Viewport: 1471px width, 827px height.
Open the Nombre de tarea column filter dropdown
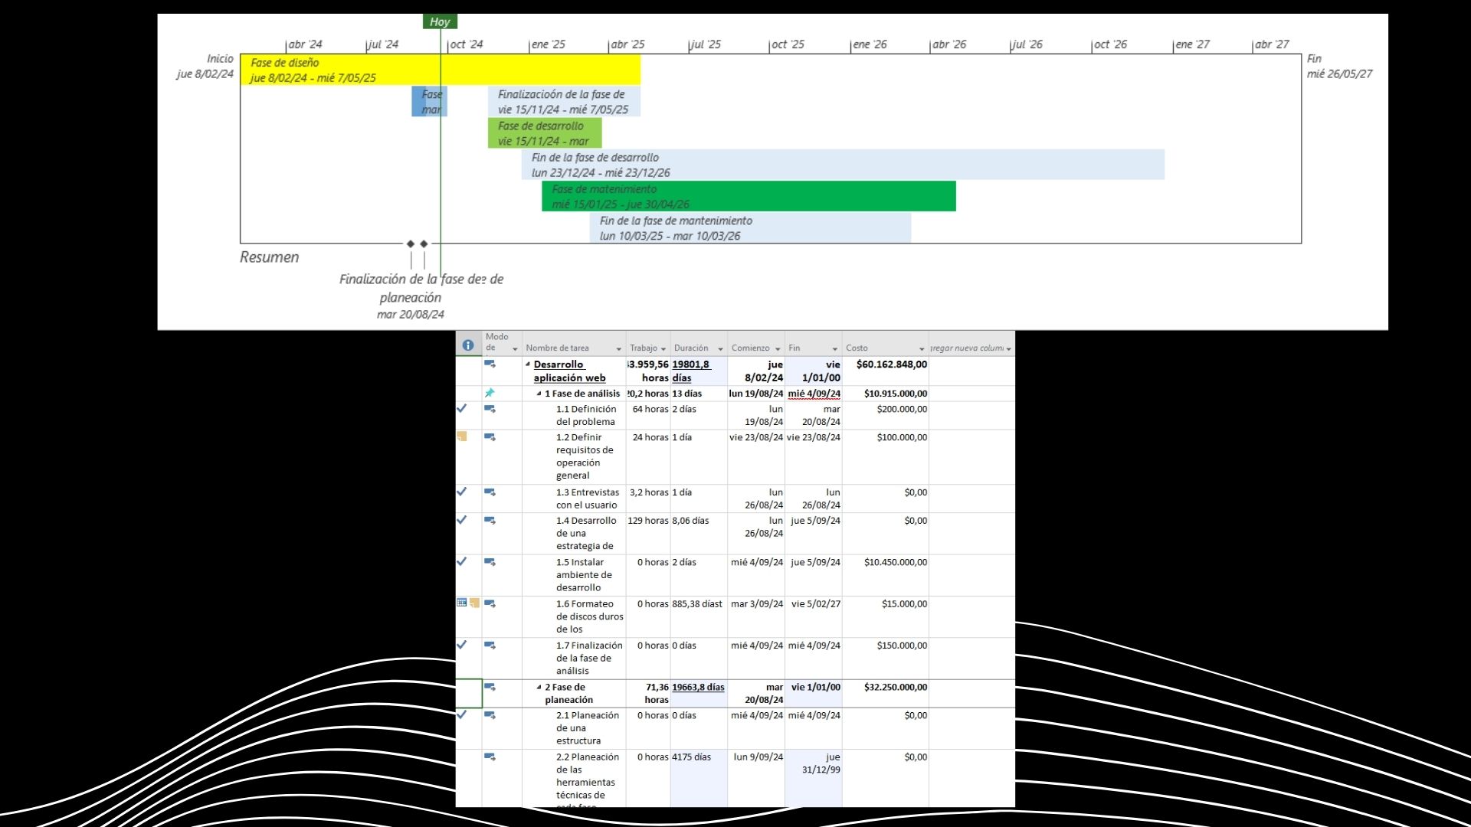pyautogui.click(x=618, y=348)
